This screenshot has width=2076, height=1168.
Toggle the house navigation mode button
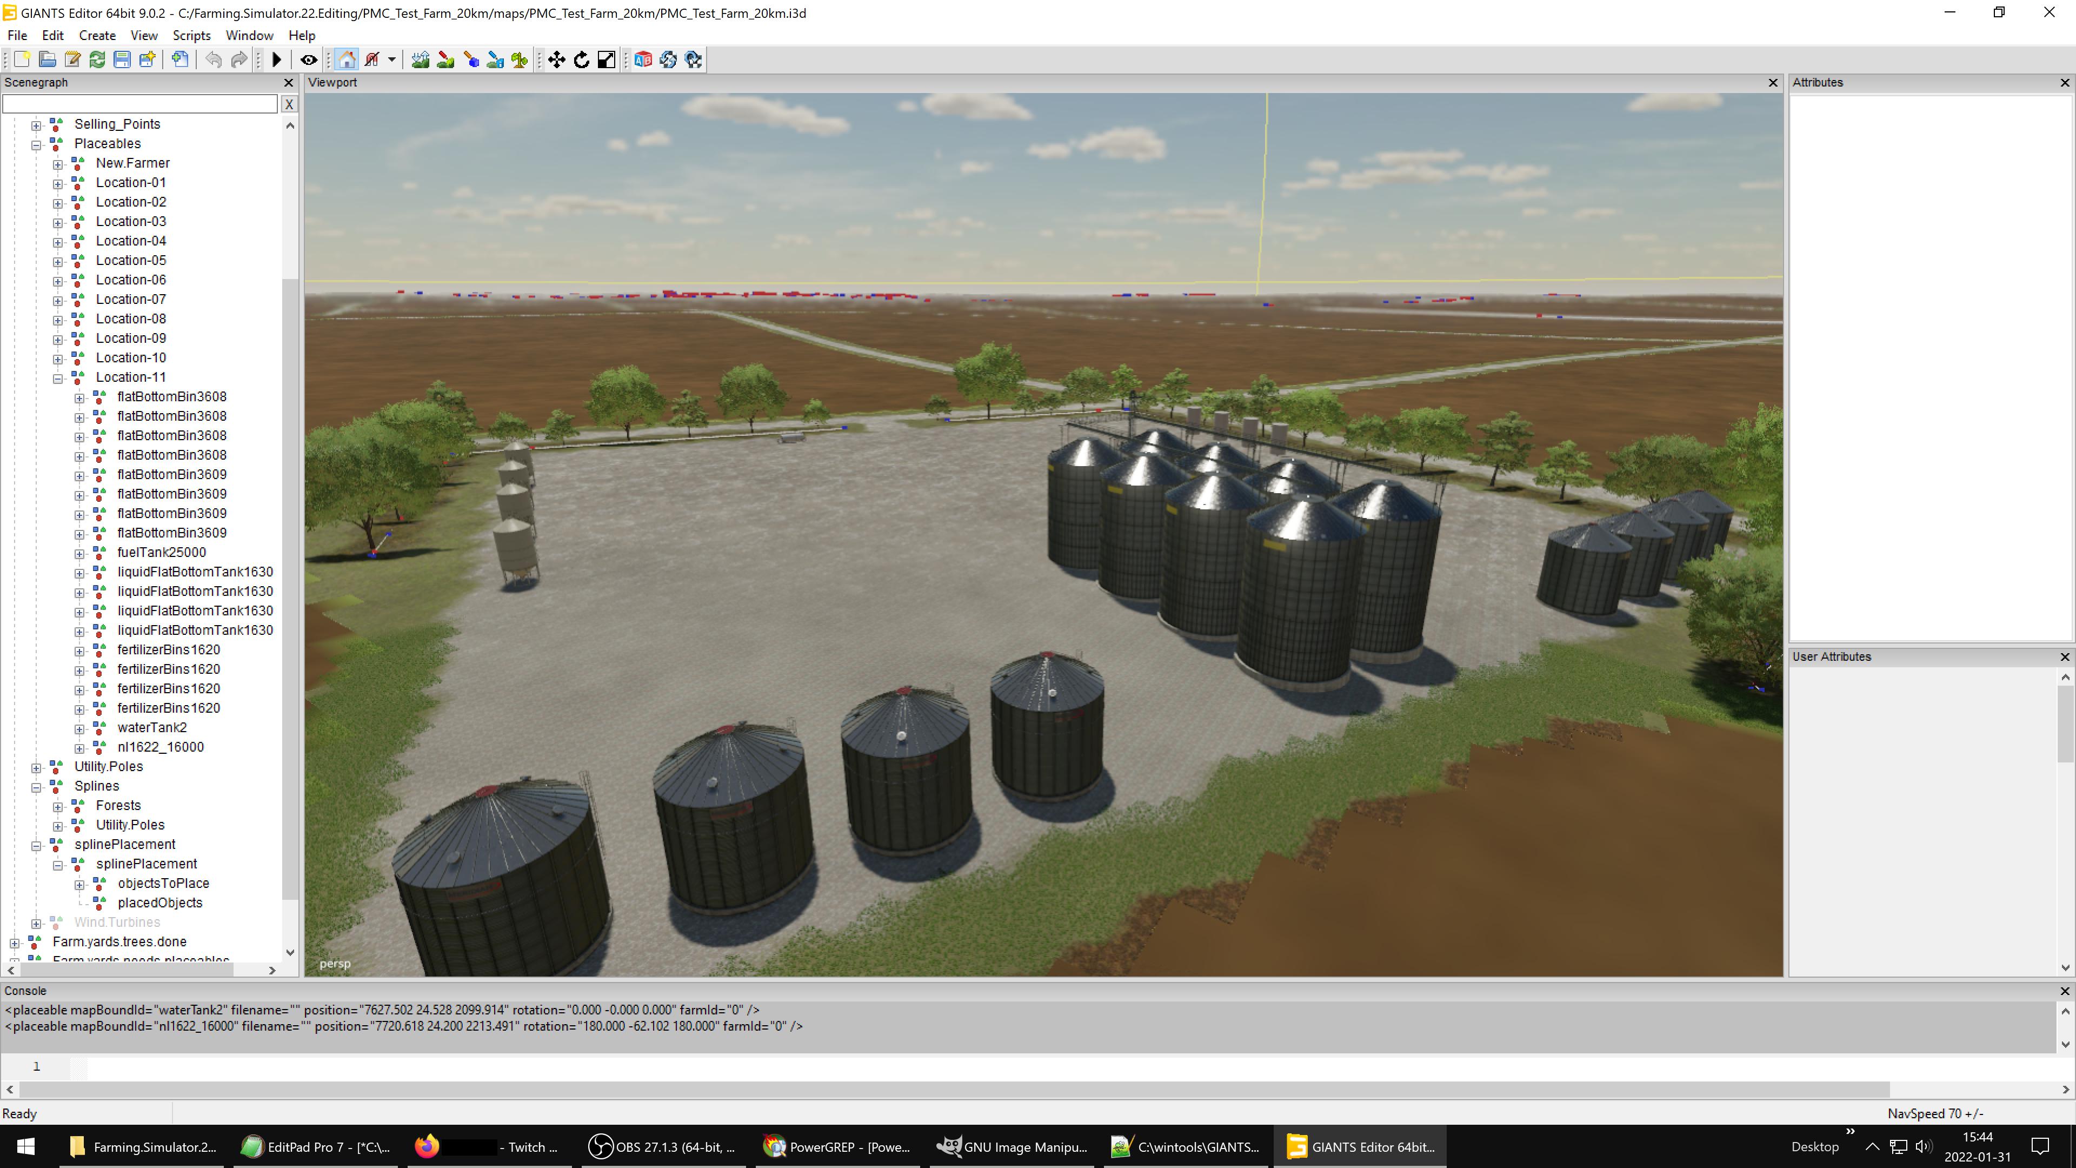click(347, 59)
